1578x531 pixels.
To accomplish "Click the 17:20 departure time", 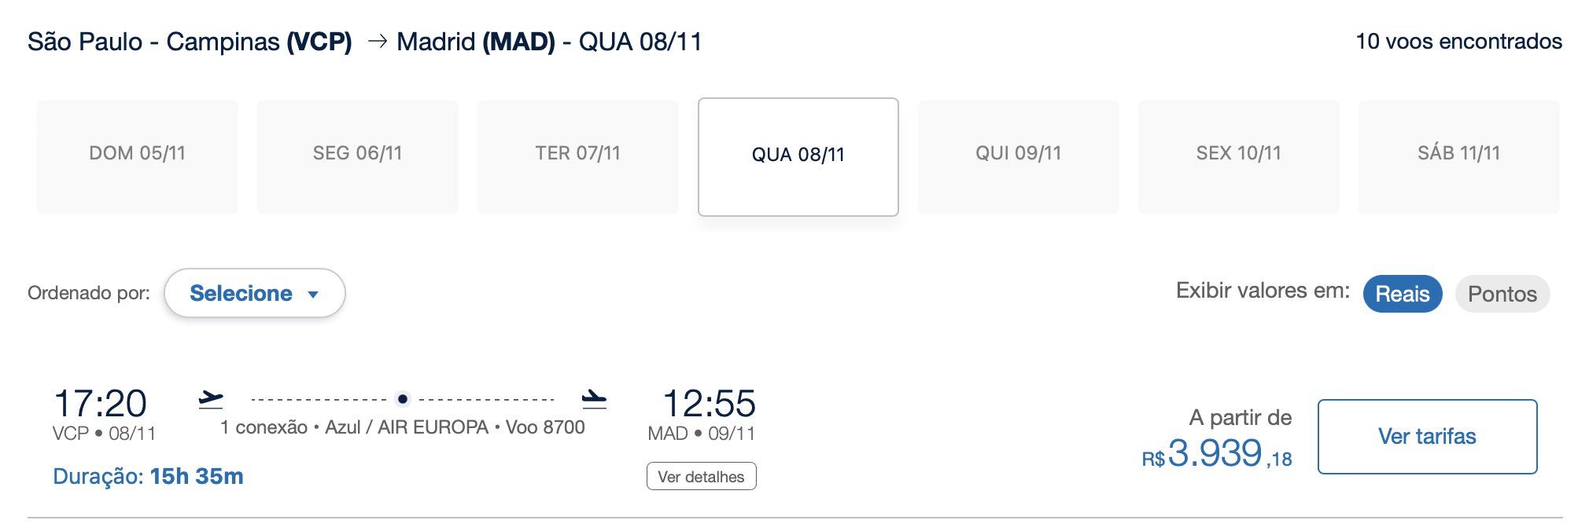I will click(x=100, y=404).
